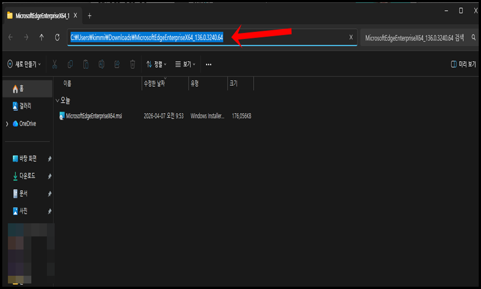Viewport: 481px width, 289px height.
Task: Go forward with the Forward arrow
Action: (x=26, y=37)
